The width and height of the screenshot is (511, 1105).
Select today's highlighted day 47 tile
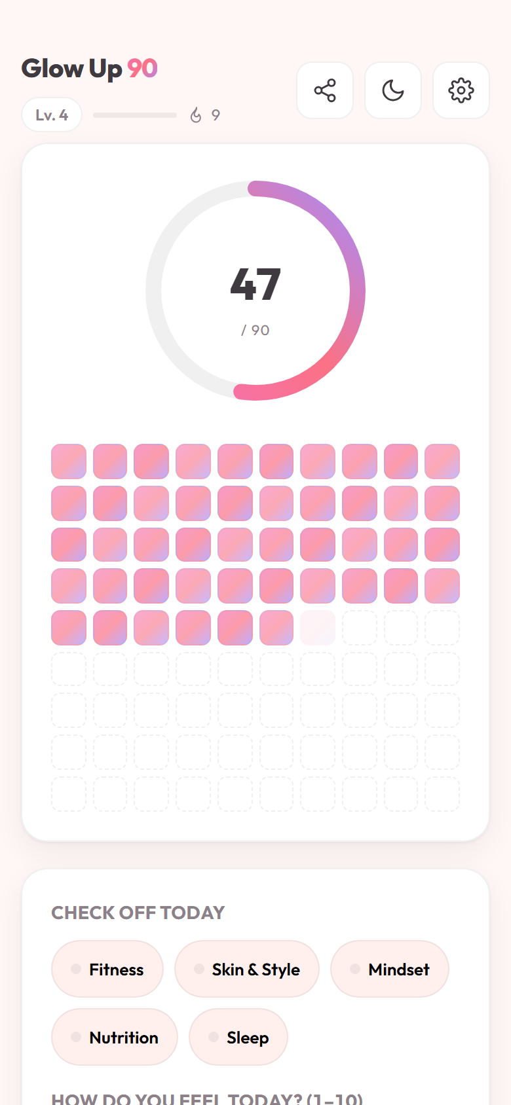click(318, 628)
